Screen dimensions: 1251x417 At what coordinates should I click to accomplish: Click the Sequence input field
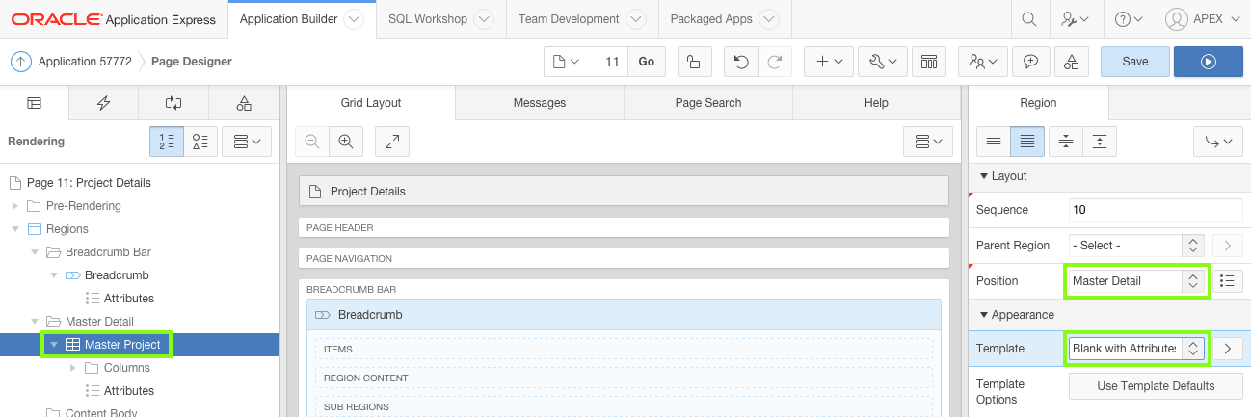pos(1155,210)
